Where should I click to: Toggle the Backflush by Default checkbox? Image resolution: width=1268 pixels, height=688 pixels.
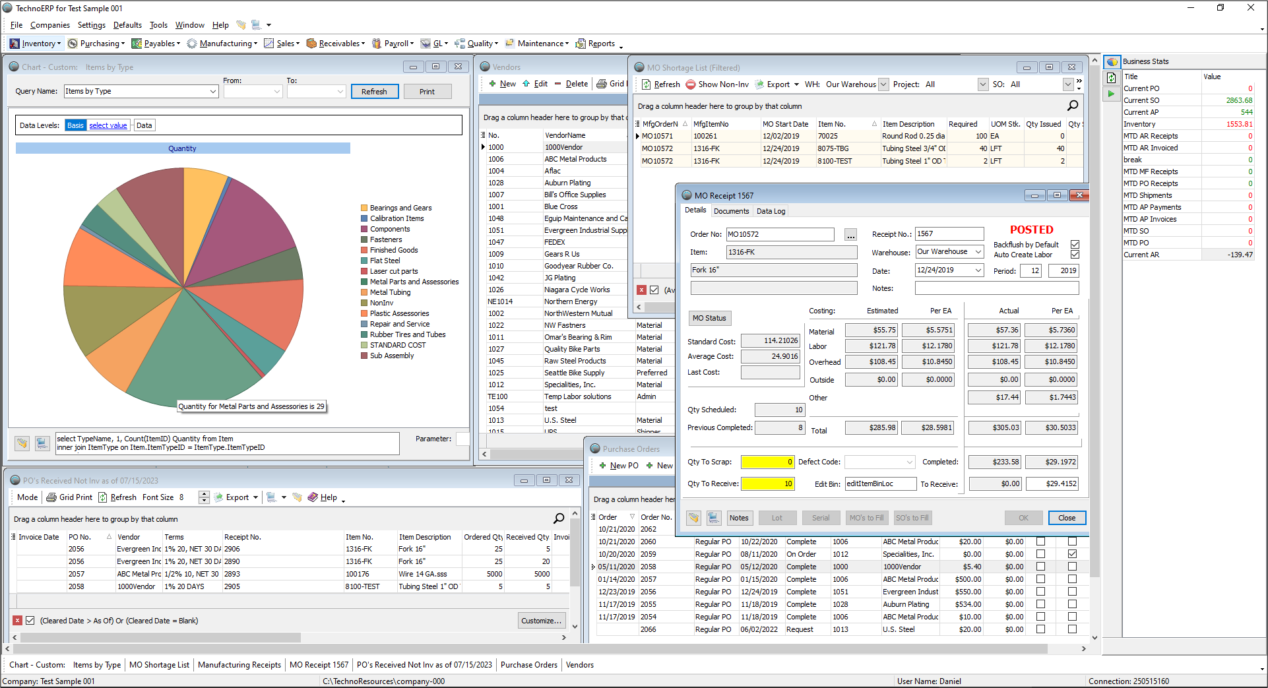1075,245
